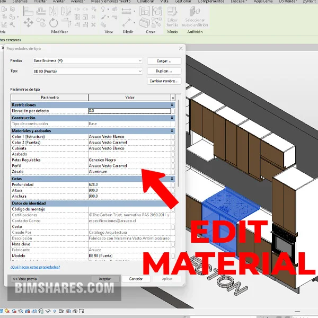Click the Duplicar button
The image size is (318, 318).
tap(164, 70)
